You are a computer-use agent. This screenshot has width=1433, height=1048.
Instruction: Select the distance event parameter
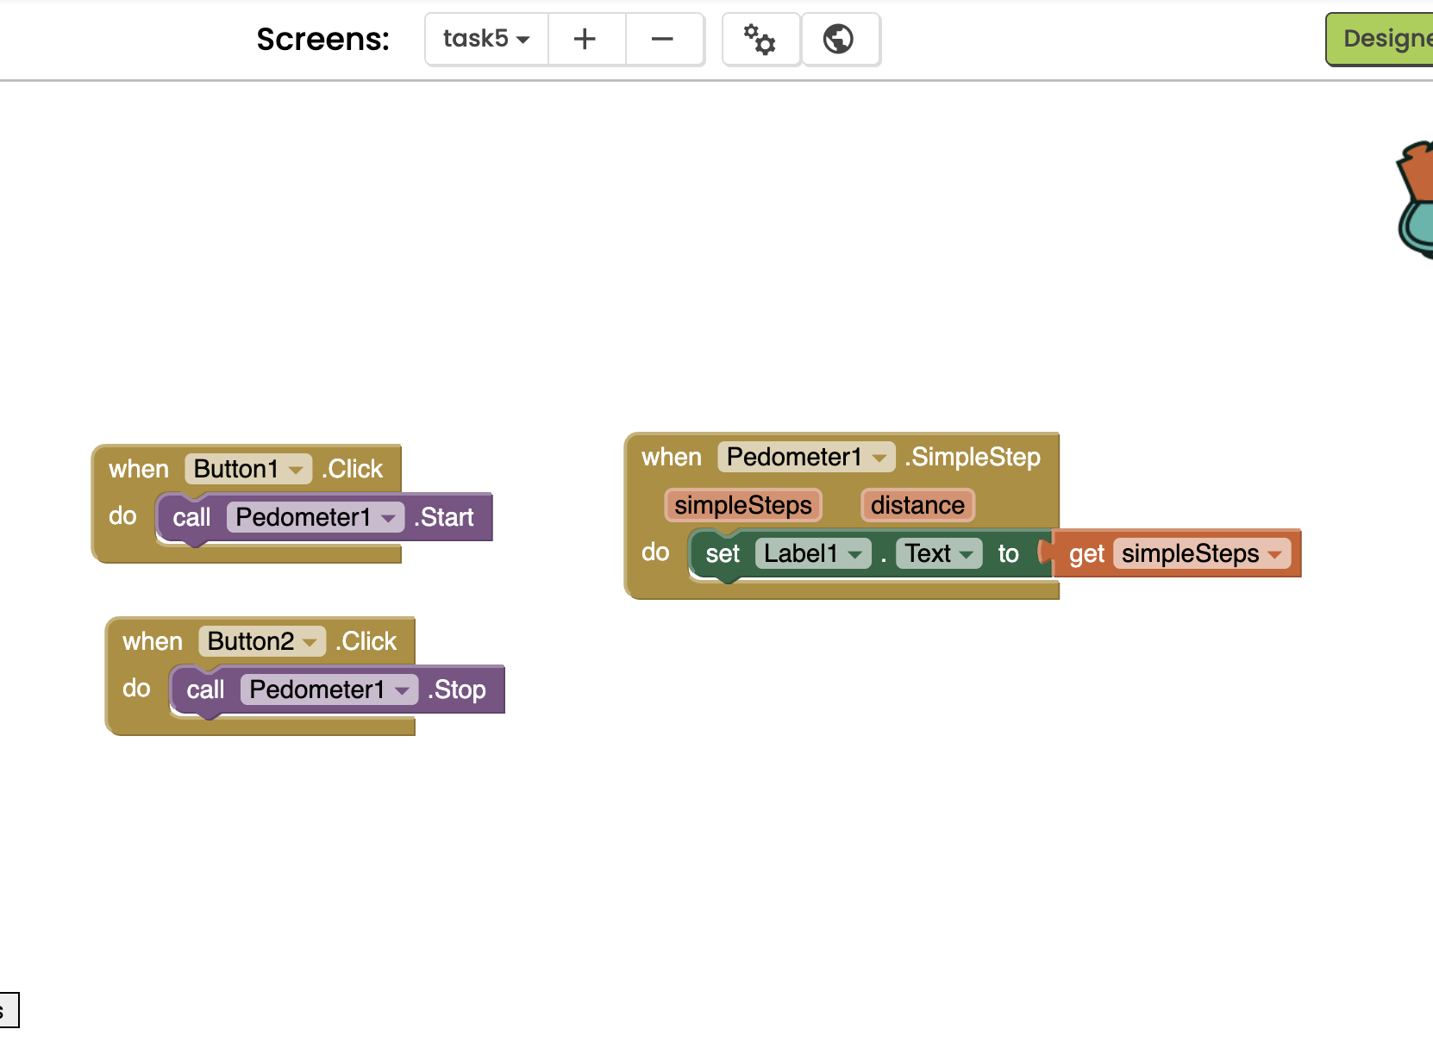(x=917, y=505)
